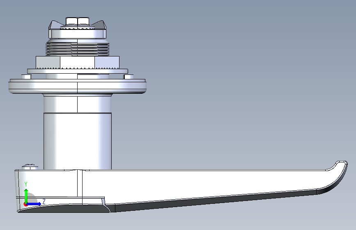Click the blue Z label of the triad
The image size is (356, 230).
point(44,201)
